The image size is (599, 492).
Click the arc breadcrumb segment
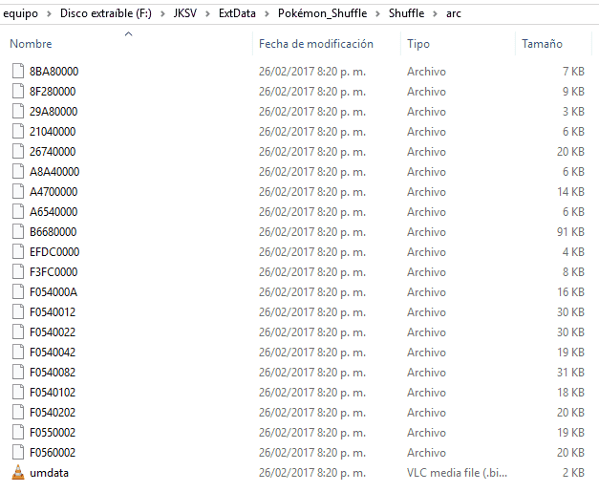click(x=454, y=13)
